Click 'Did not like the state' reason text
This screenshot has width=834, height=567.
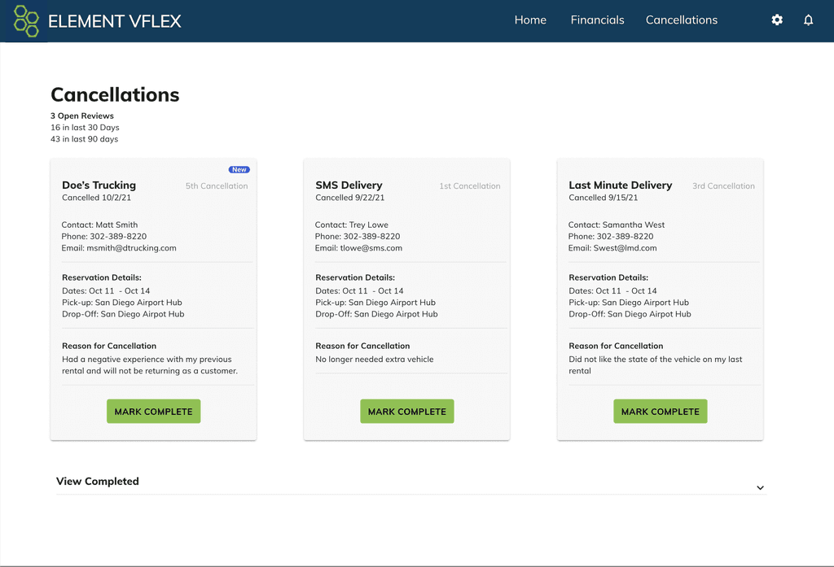coord(656,365)
